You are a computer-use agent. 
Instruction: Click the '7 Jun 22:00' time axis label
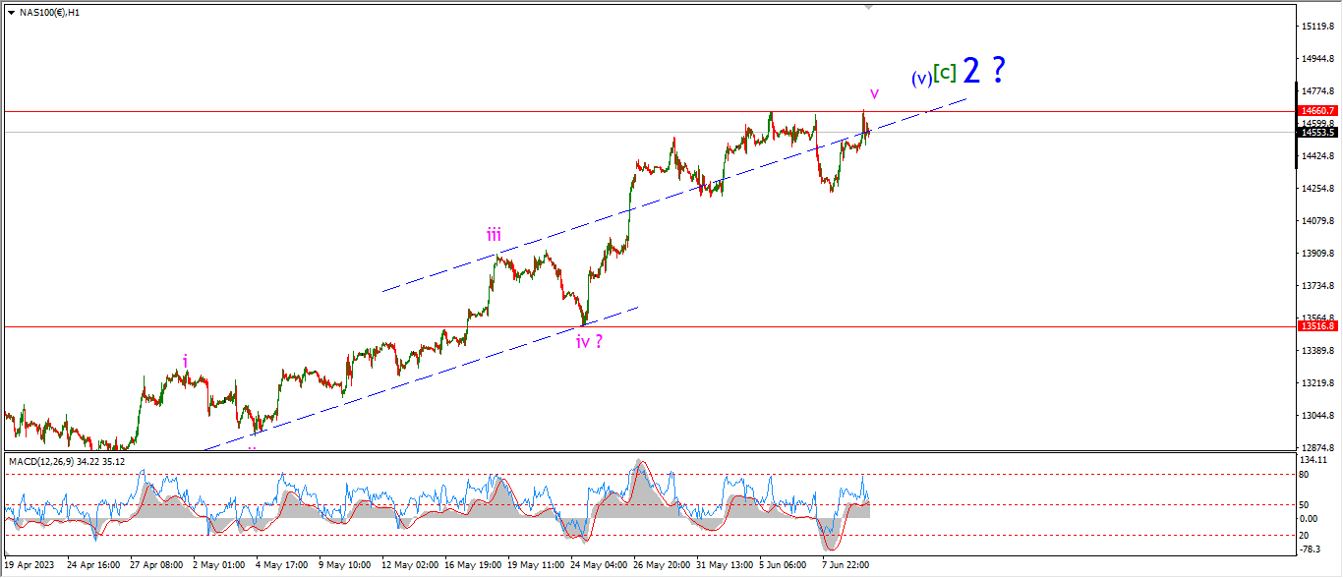point(846,565)
